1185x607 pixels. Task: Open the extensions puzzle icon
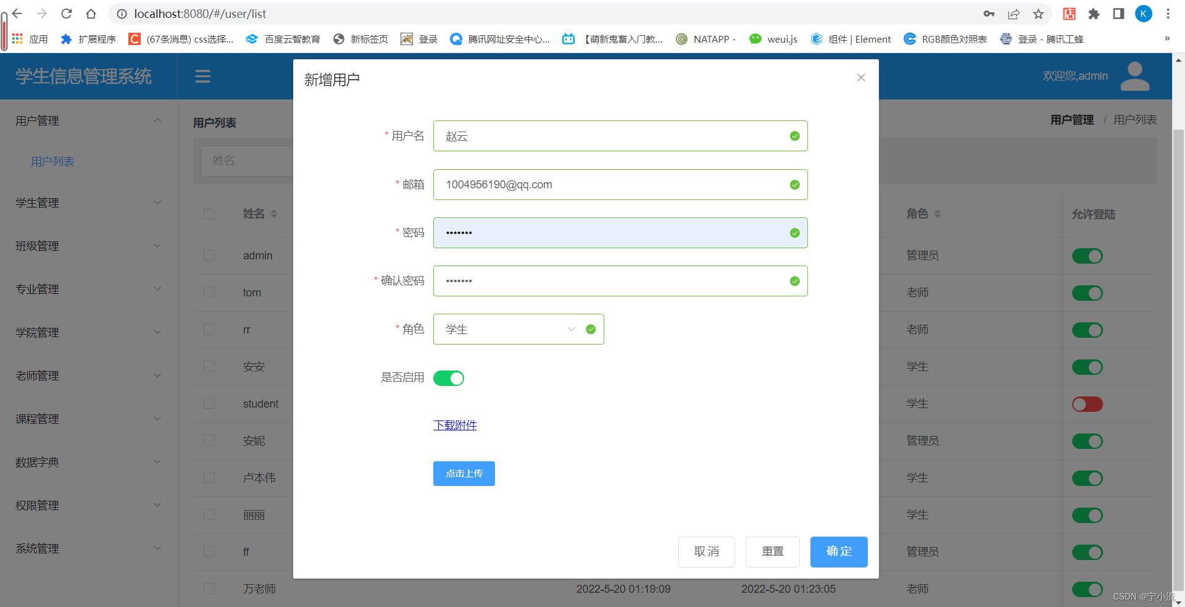tap(1094, 14)
